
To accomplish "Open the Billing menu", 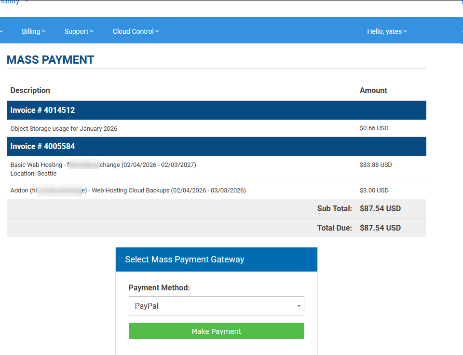I will (33, 31).
